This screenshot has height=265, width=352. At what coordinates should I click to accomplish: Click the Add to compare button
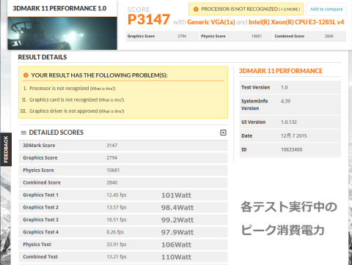pos(326,10)
